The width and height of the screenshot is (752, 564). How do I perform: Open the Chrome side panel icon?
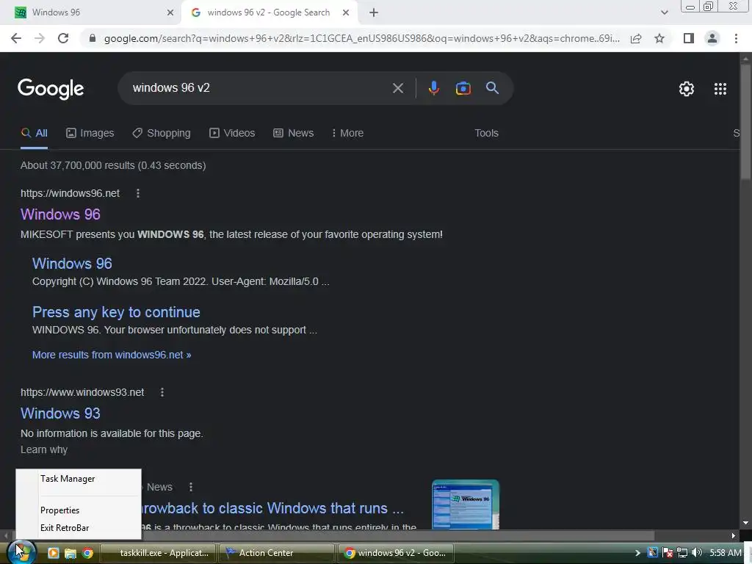click(689, 38)
